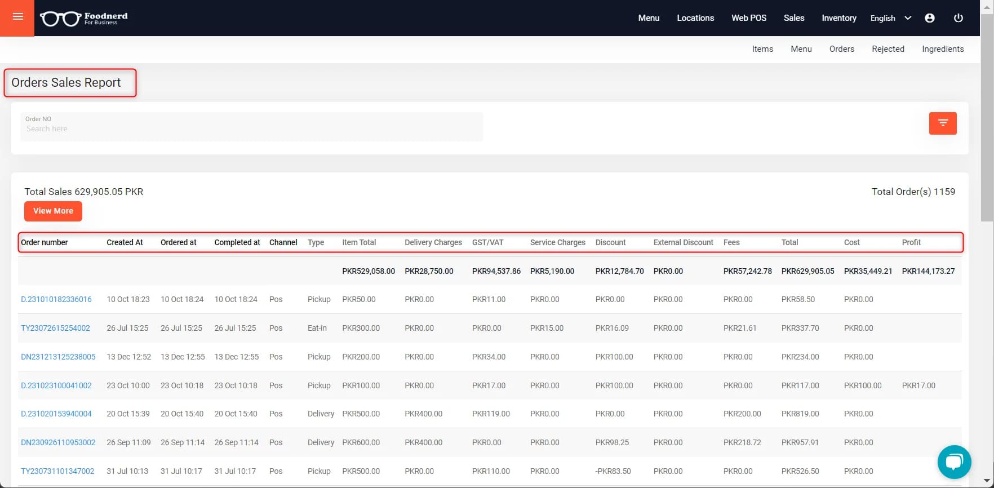Open Sales in top navigation
Viewport: 994px width, 488px height.
pyautogui.click(x=794, y=18)
